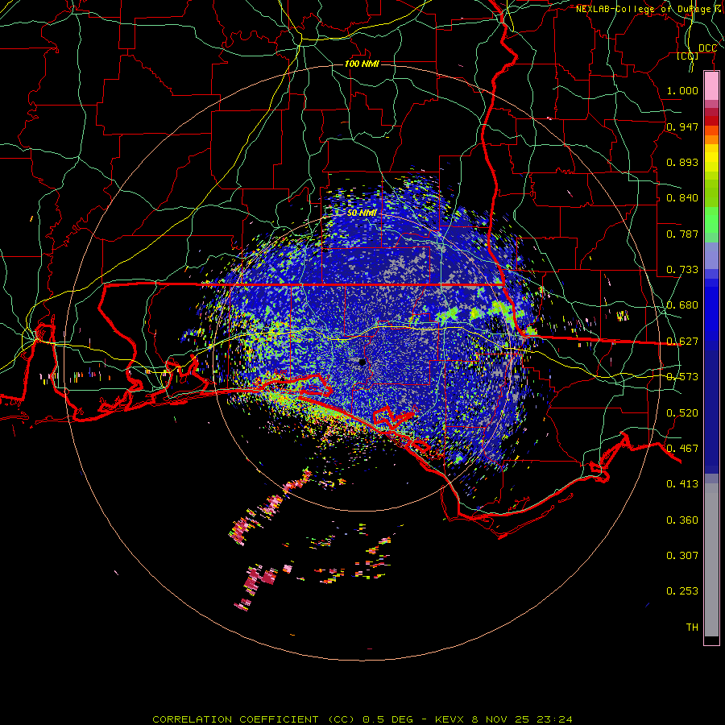
Task: Click the 8 NOV 25 date text
Action: coord(501,719)
